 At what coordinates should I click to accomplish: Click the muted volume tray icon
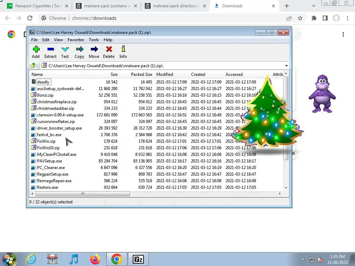[x=320, y=260]
